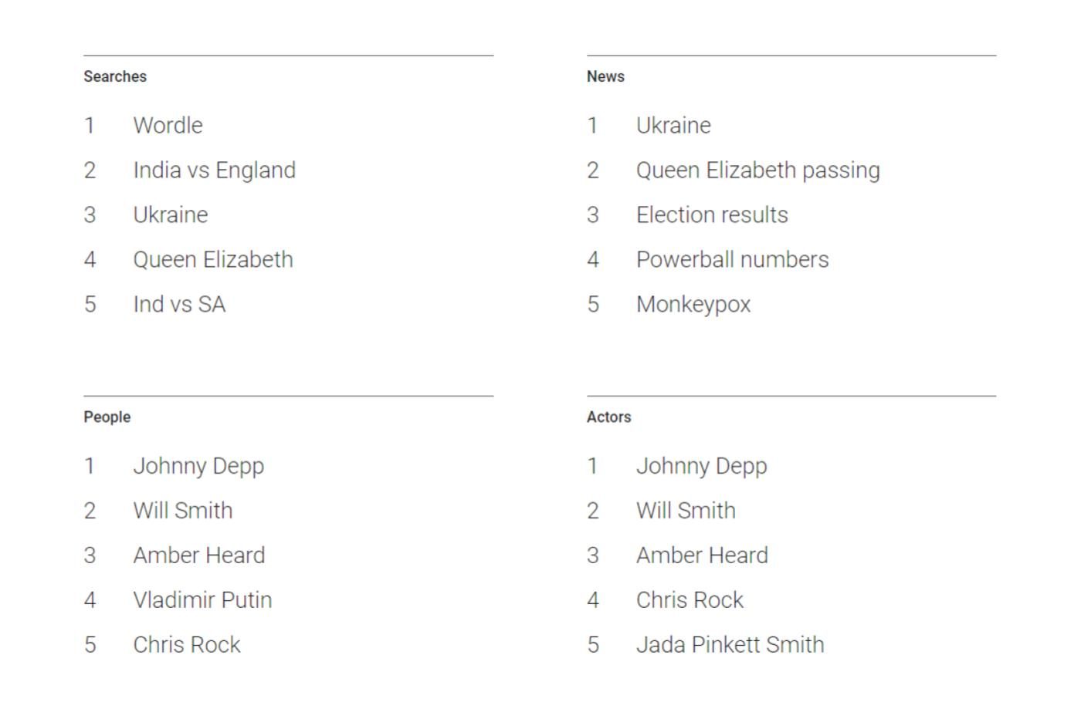The image size is (1081, 719).
Task: Open Vladimir Putin in the People list
Action: 202,600
